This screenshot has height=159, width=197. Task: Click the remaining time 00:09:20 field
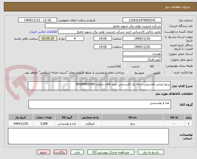point(48,39)
